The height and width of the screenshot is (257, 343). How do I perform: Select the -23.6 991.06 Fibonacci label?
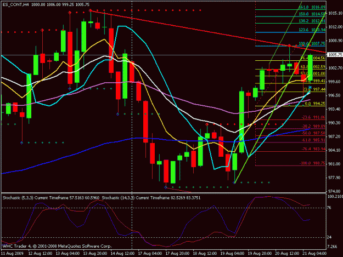coord(313,117)
